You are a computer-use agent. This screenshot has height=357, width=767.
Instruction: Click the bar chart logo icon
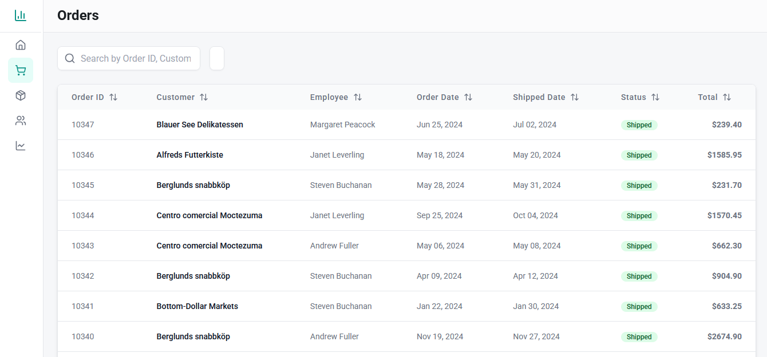[x=21, y=15]
